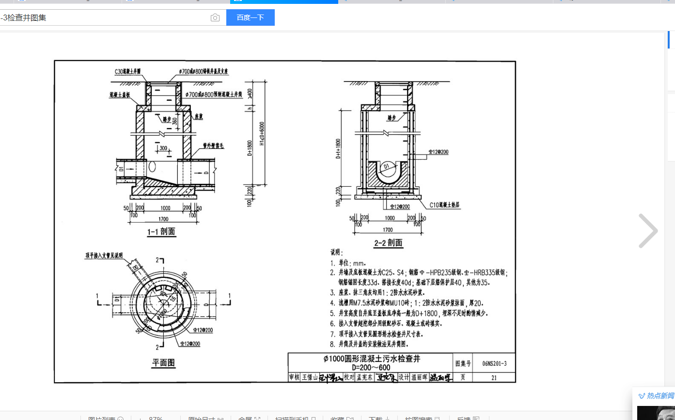Click the C30混凝土井圈 annotation label

tap(127, 71)
